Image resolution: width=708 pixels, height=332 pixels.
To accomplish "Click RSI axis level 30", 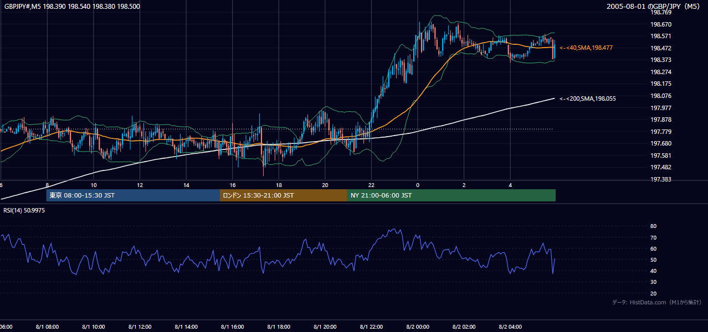I will (x=653, y=282).
